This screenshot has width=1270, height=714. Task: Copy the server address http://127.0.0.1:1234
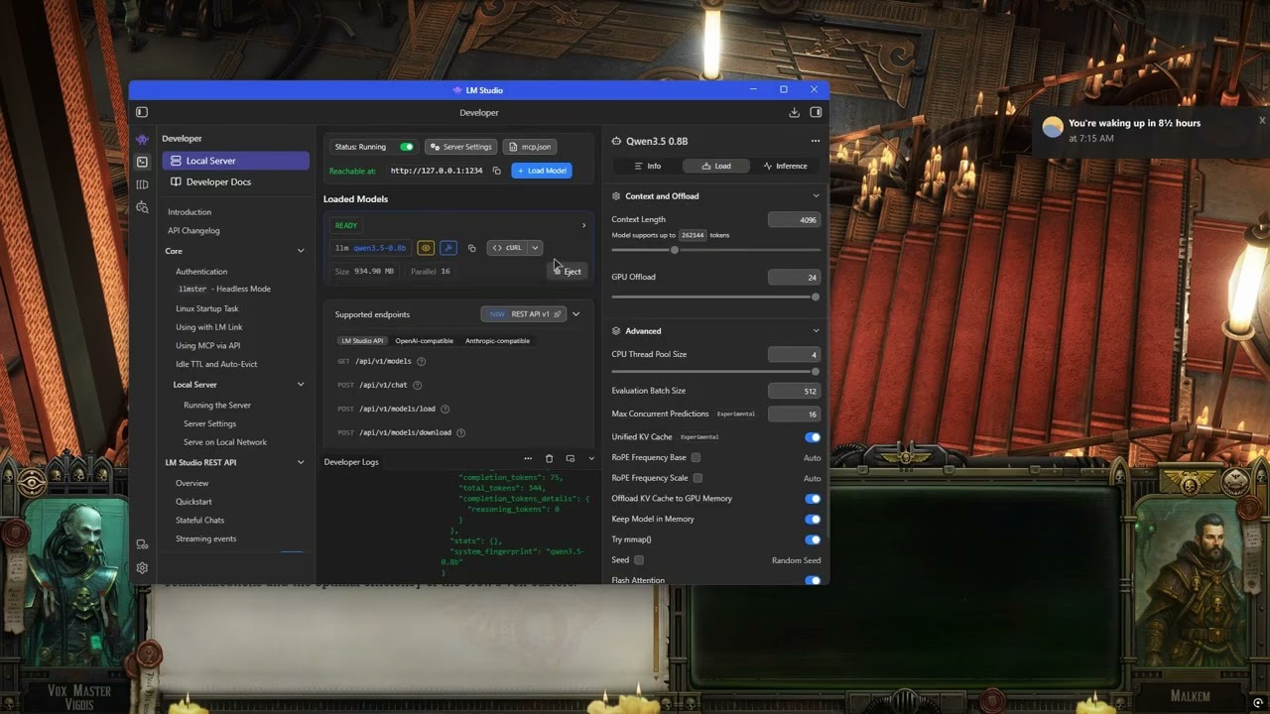[497, 171]
